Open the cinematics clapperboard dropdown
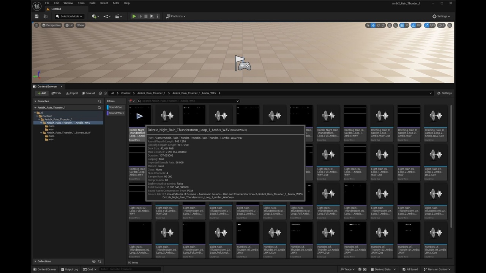Screen dimensions: 486x273 (x=118, y=16)
